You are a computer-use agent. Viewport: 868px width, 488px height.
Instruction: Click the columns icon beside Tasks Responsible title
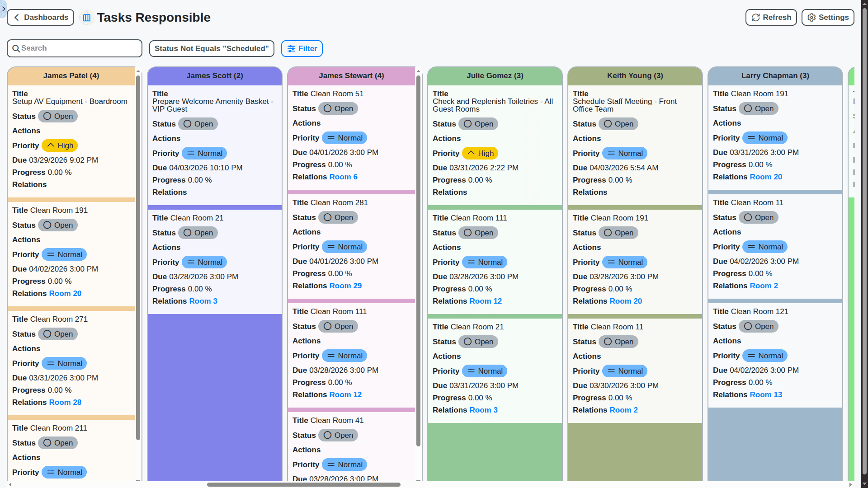click(x=86, y=17)
